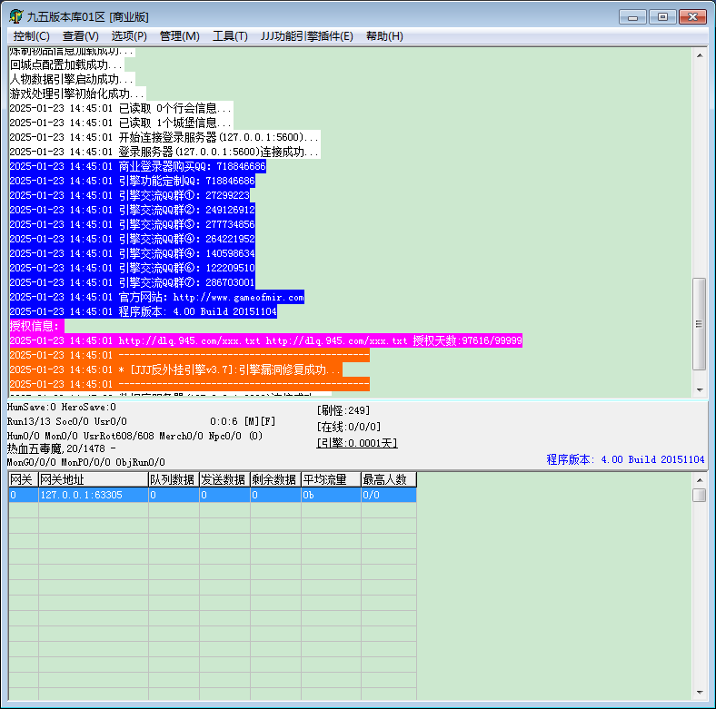
Task: Open the JJJ功能引擎插件(E) menu
Action: 307,36
